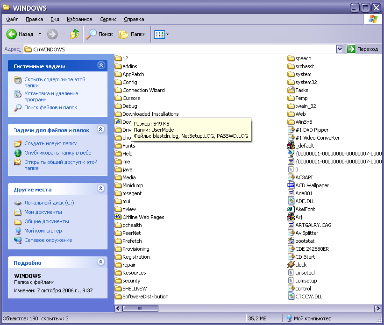Click Установка и удаление программ link
The image size is (384, 325).
[51, 96]
